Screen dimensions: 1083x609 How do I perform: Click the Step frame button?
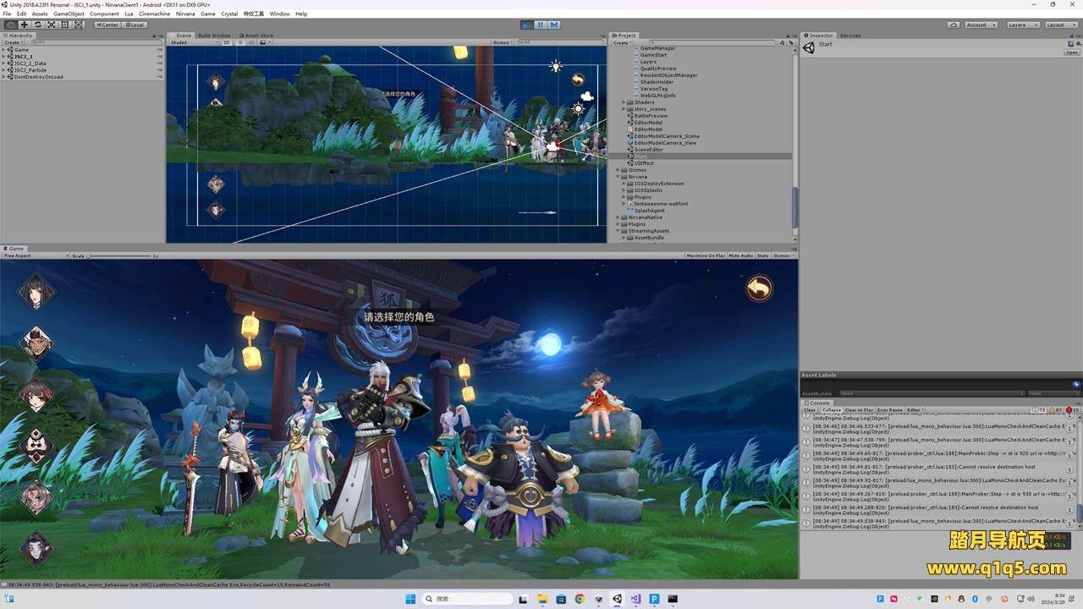[553, 25]
